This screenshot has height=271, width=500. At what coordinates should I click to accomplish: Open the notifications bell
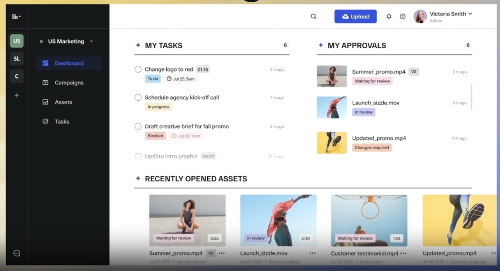click(389, 17)
